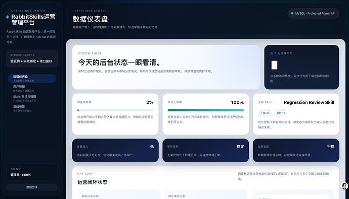
Task: Click the white value block in active users card
Action: [274, 65]
